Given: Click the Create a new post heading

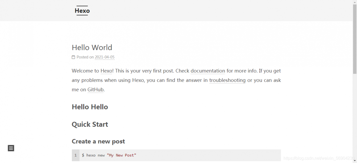Looking at the screenshot, I should [98, 142].
